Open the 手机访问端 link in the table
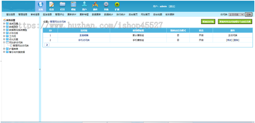Image resolution: width=255 pixels, height=123 pixels. [x=84, y=40]
